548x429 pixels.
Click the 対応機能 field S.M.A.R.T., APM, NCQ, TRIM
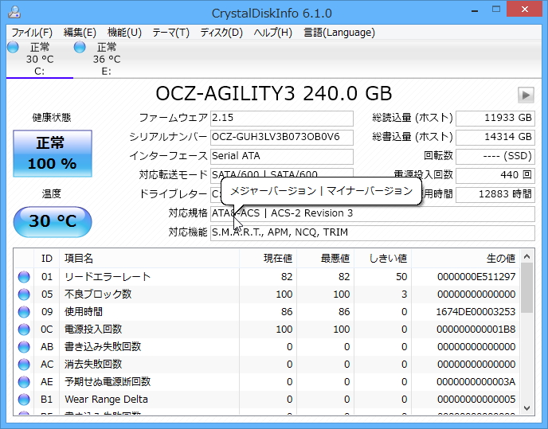tap(373, 232)
